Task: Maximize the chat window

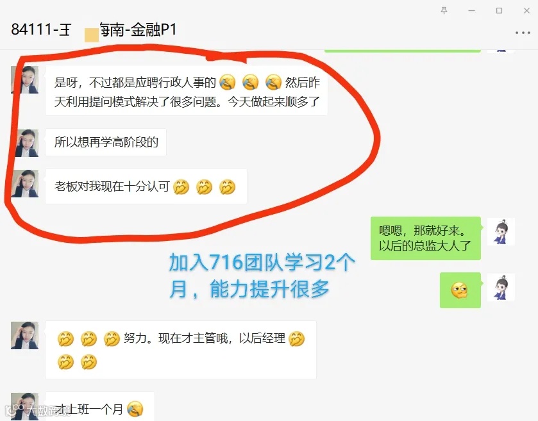Action: pyautogui.click(x=500, y=11)
